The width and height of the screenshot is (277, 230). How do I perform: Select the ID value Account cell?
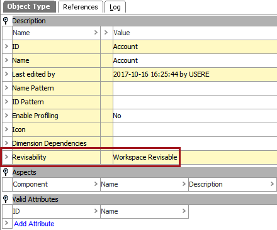coord(195,47)
